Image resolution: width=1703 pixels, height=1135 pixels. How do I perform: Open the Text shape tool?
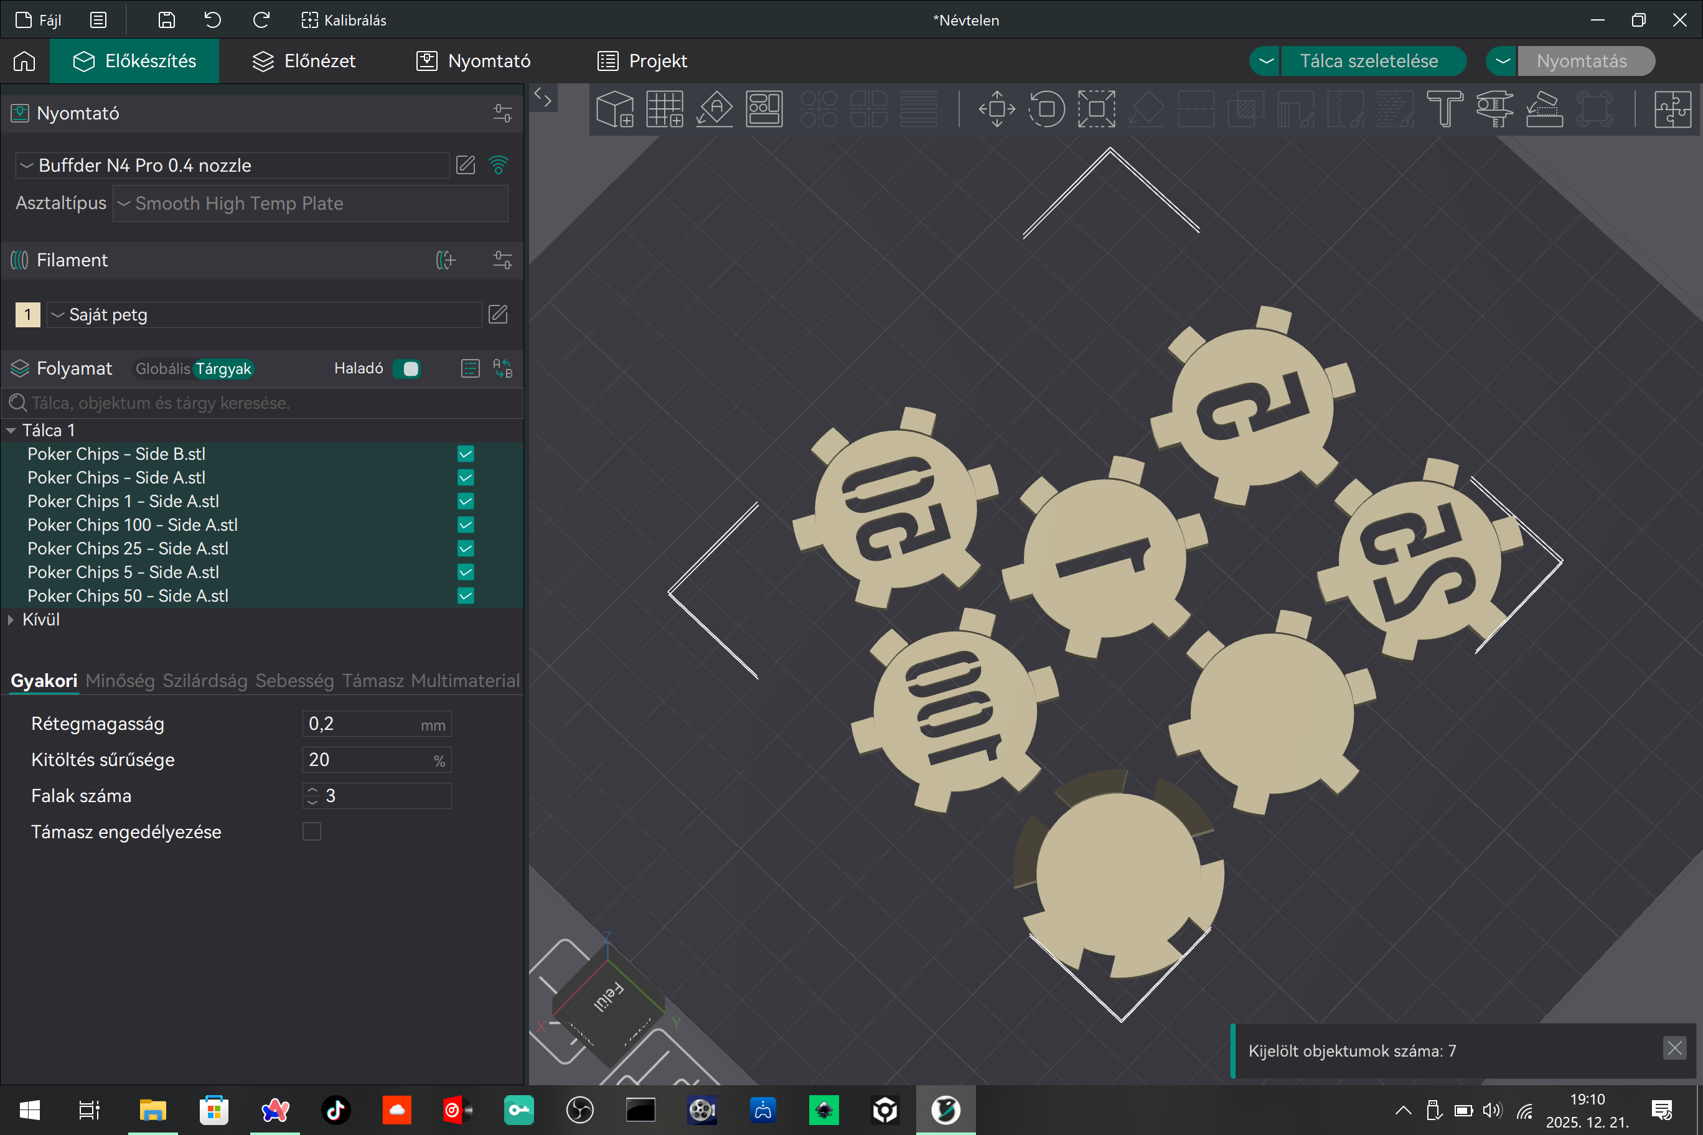[1445, 110]
